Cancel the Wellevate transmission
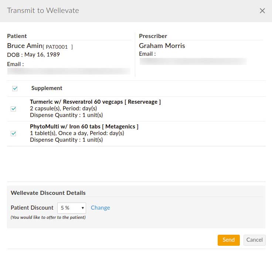 click(x=254, y=240)
